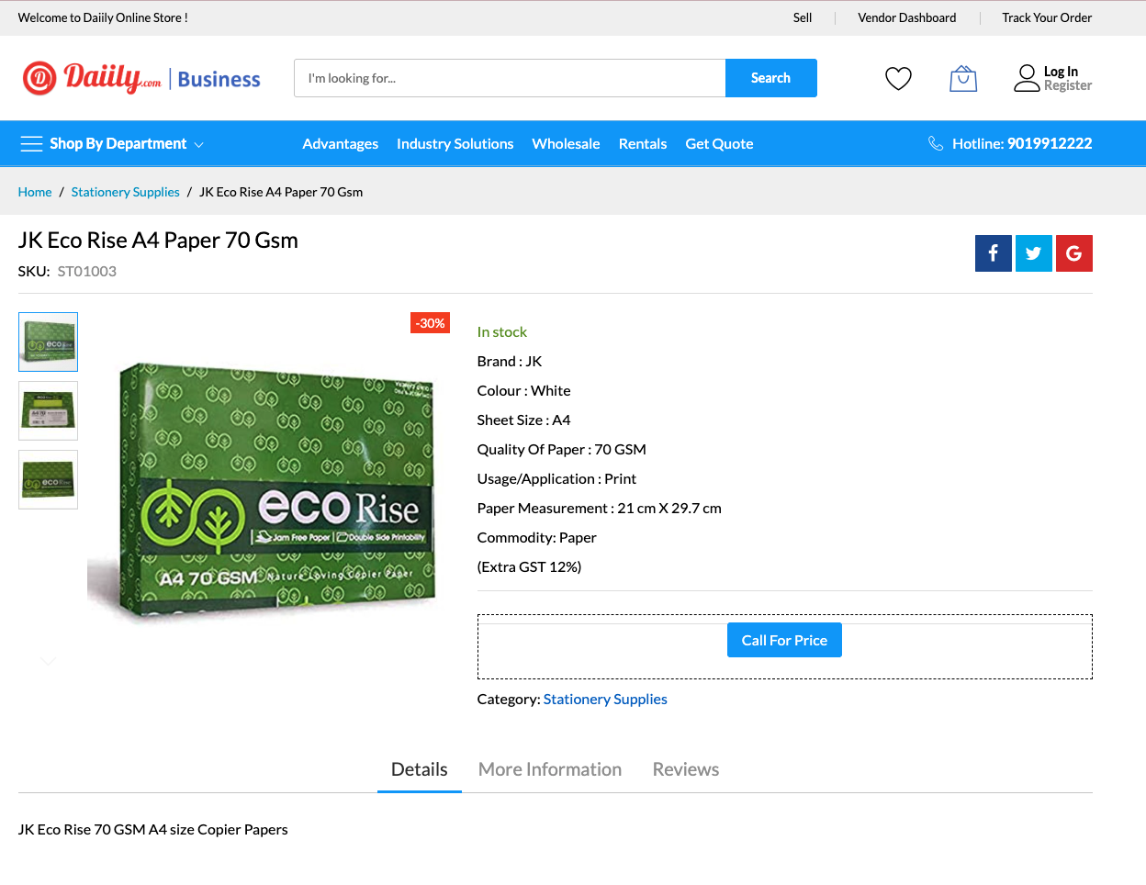Click the Sheet Size : A4 text

pyautogui.click(x=524, y=420)
